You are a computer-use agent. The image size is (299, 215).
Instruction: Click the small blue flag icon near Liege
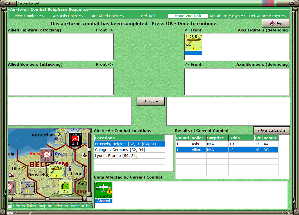(x=70, y=168)
